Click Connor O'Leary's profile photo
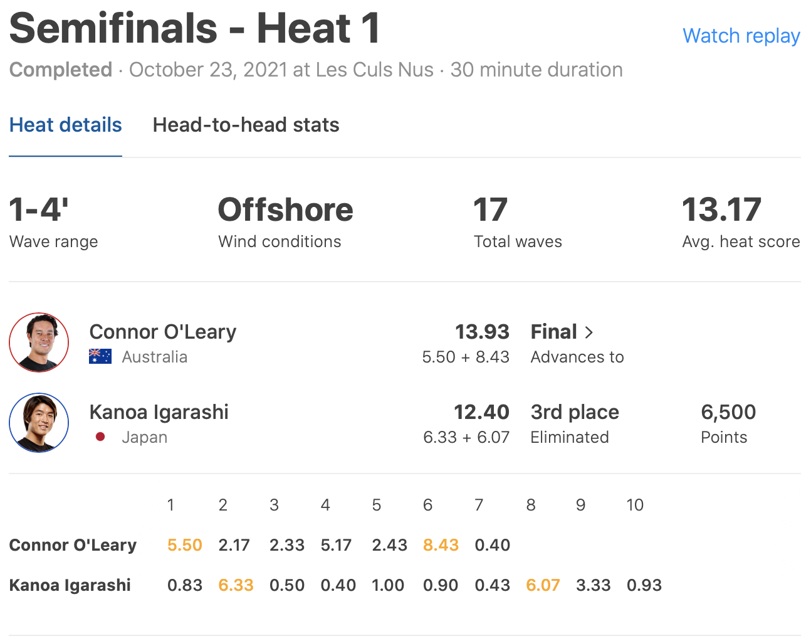 coord(39,342)
